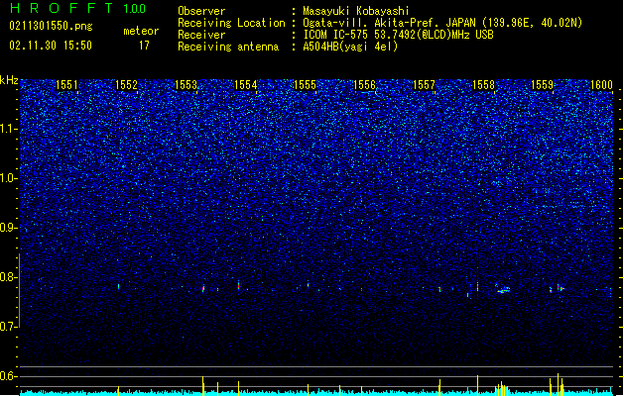Click the meteor count label
The image size is (624, 396).
[141, 31]
